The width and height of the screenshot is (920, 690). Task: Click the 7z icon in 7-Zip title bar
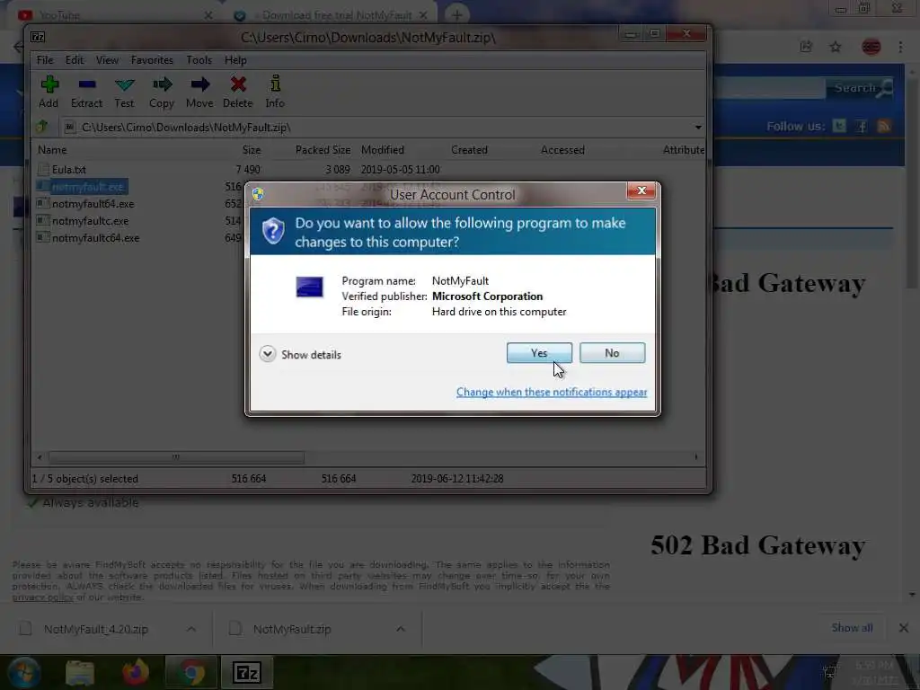click(38, 37)
